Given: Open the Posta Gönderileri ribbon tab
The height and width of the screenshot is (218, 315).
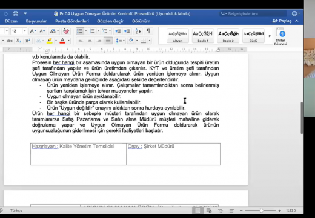Looking at the screenshot, I should tap(72, 21).
